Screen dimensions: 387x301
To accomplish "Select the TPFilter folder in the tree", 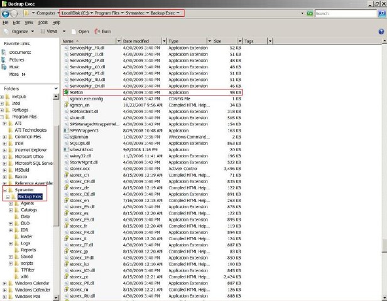I will tap(28, 270).
